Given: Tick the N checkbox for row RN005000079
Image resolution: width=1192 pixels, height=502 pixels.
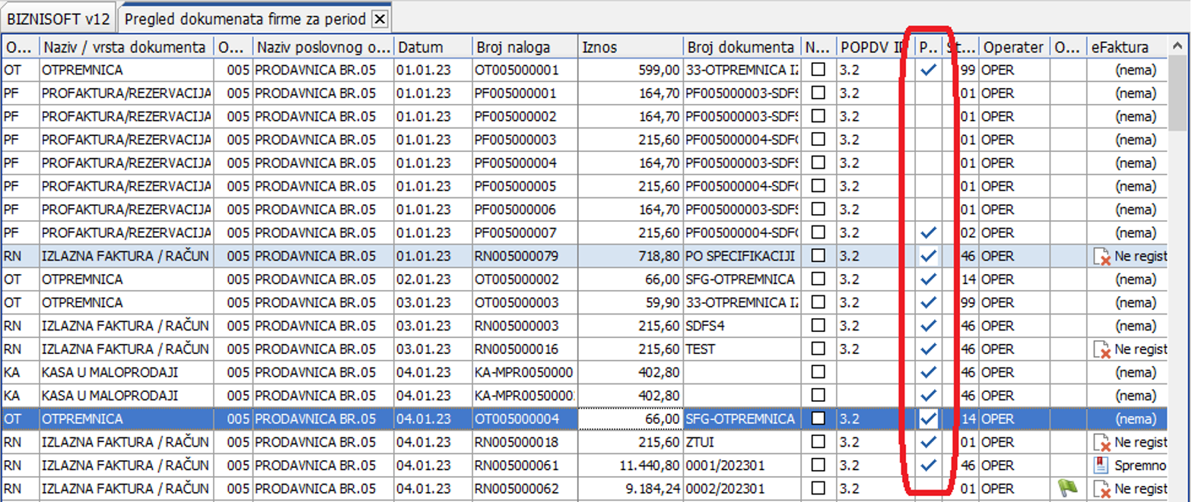Looking at the screenshot, I should (x=819, y=256).
